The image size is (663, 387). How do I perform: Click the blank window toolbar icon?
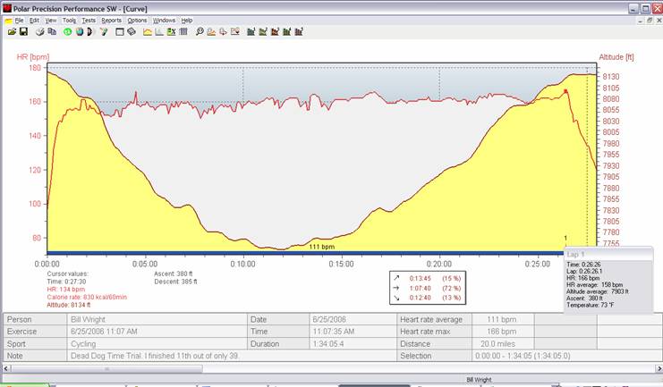click(x=120, y=31)
